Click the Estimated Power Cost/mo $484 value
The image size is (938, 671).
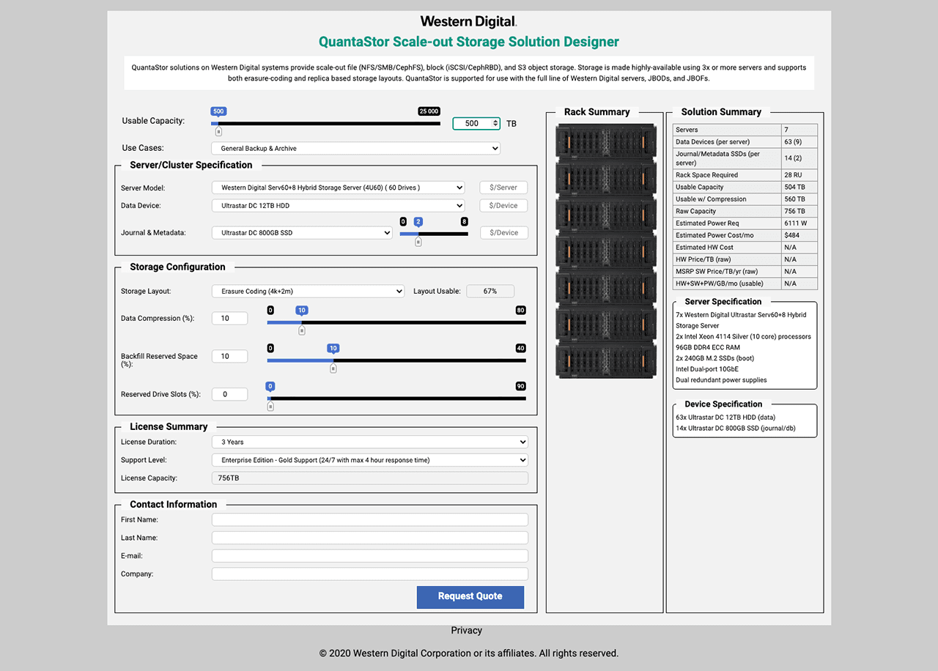pyautogui.click(x=799, y=235)
